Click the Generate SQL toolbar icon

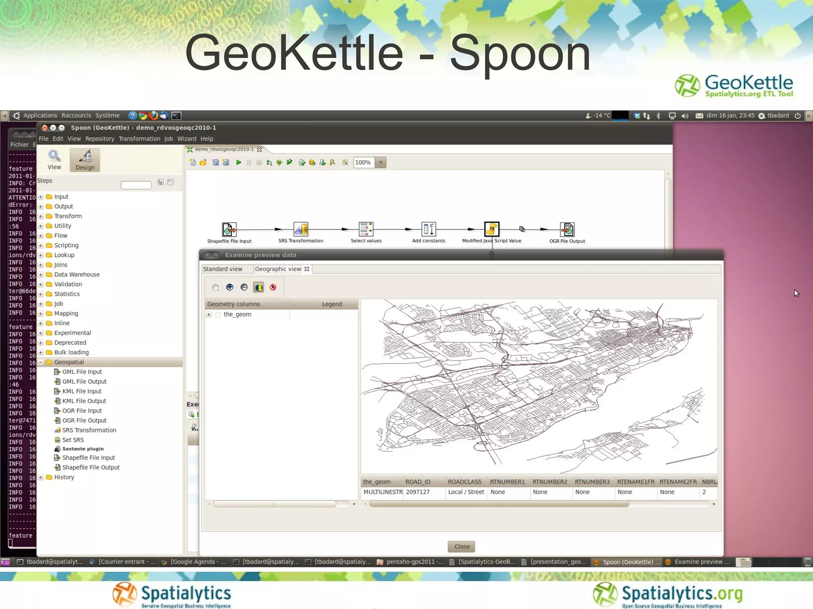coord(322,162)
